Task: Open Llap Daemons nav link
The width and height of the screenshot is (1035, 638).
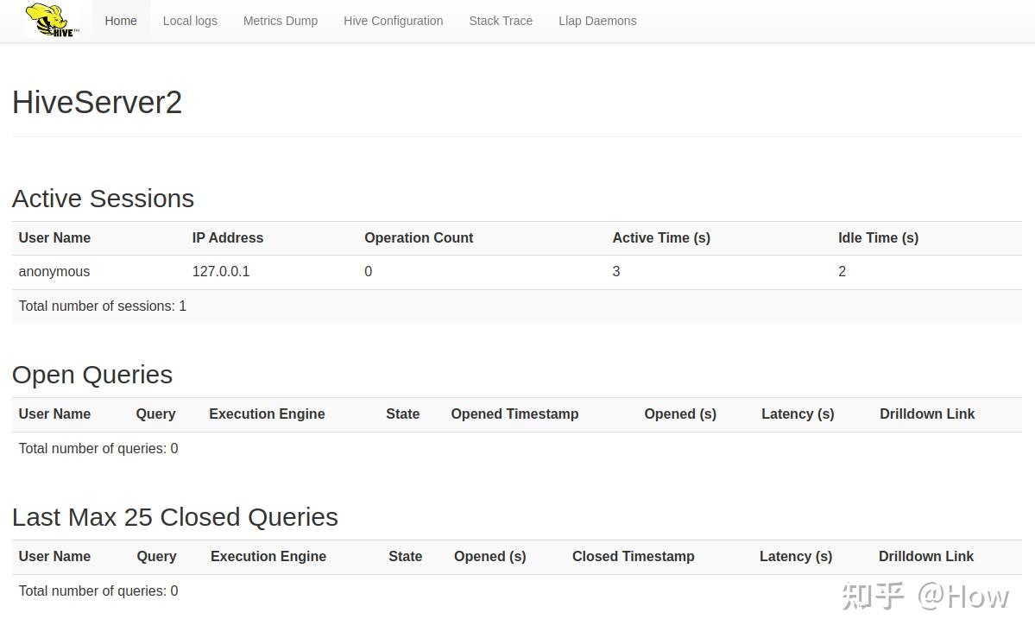Action: [597, 21]
